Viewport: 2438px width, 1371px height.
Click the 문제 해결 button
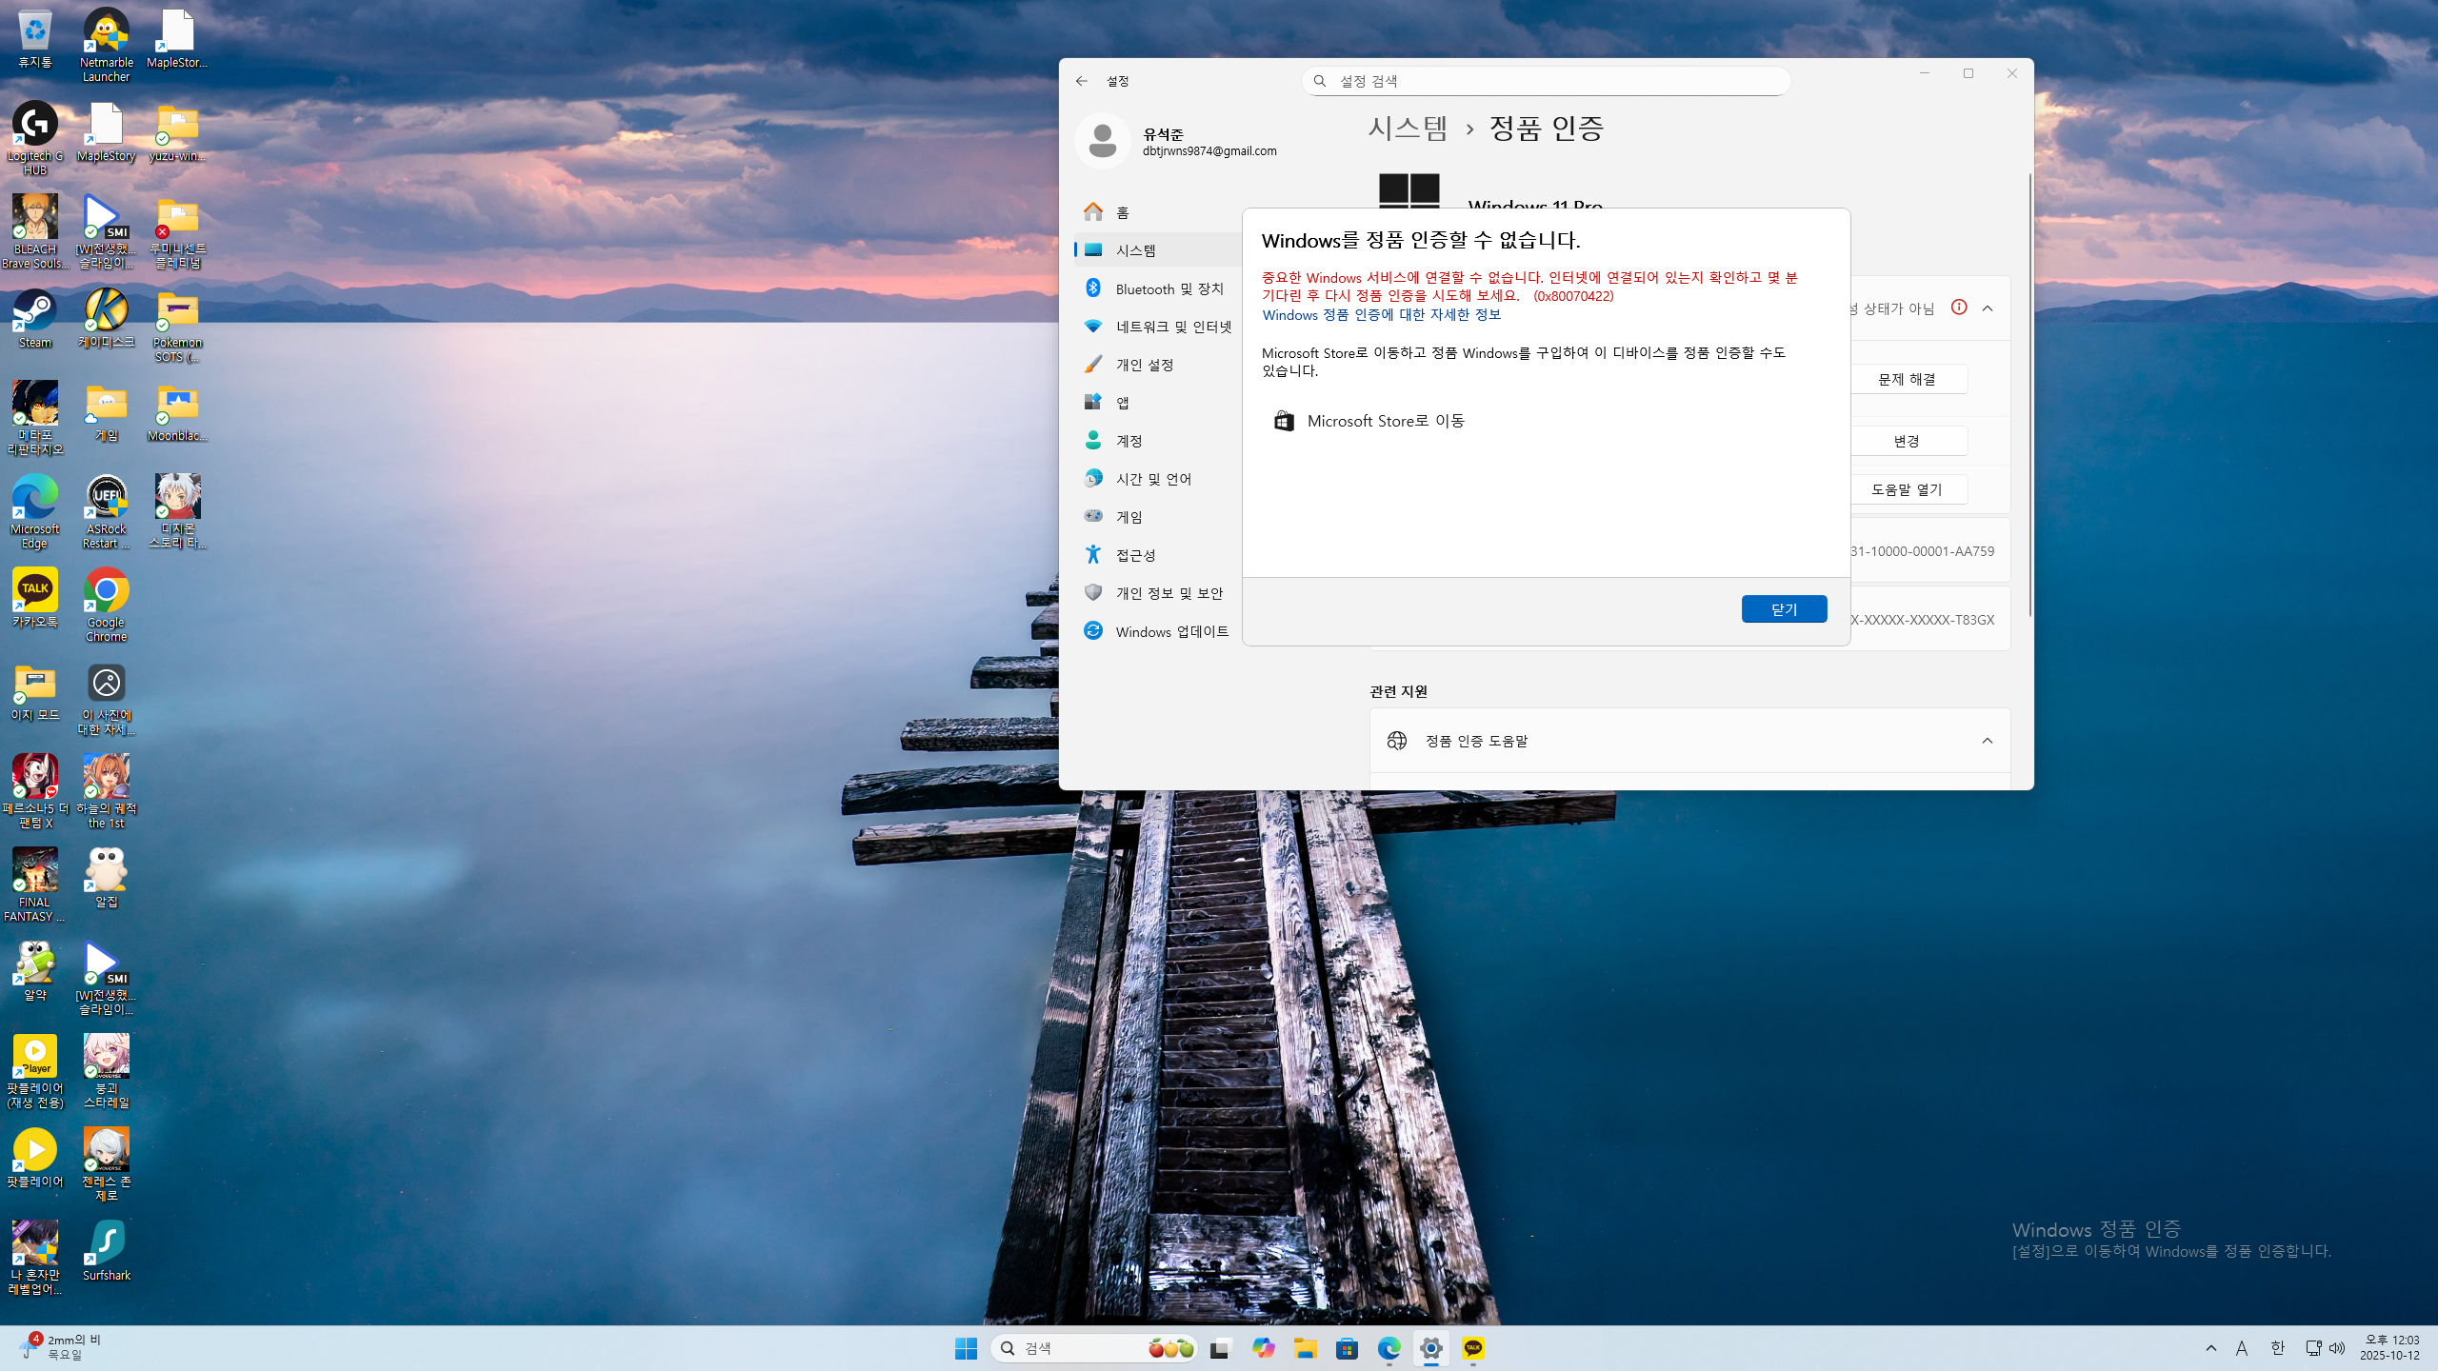pyautogui.click(x=1907, y=379)
